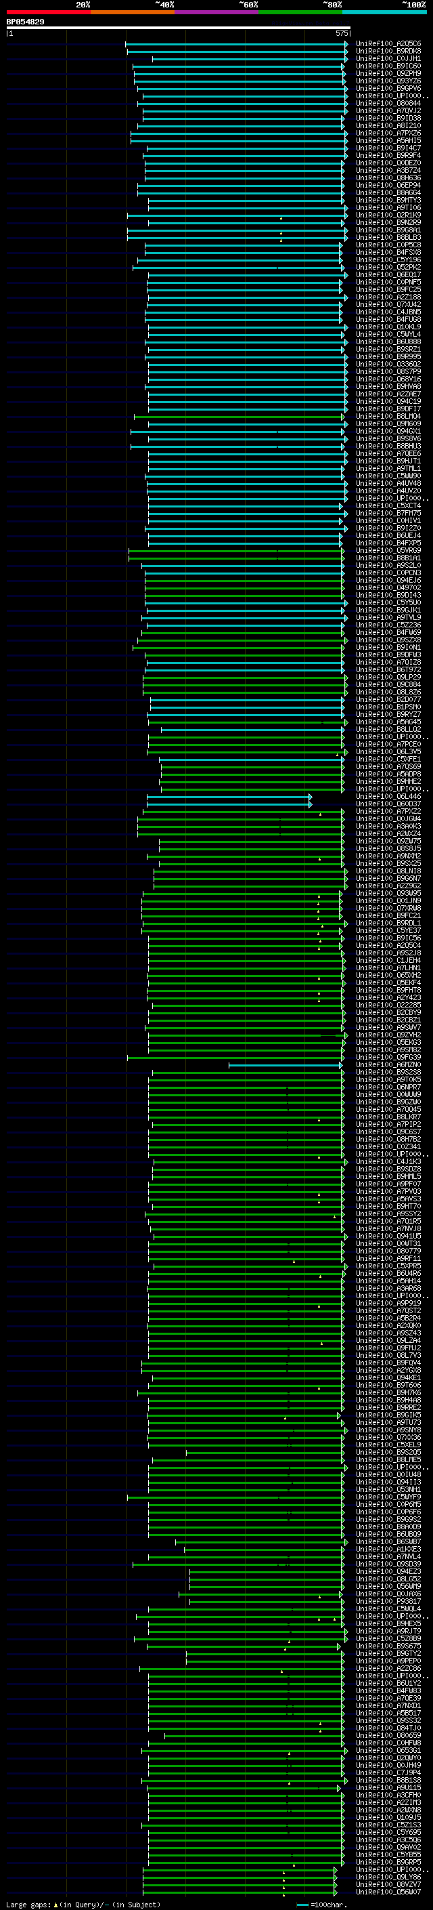
Task: Click the purple ~60% identity legend bar
Action: point(216,12)
